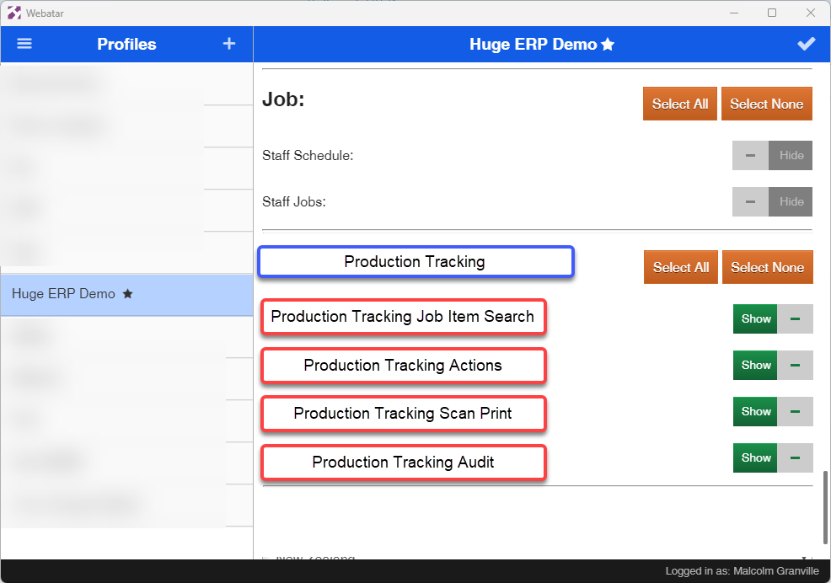Click the Webatar app logo in title bar
Viewport: 831px width, 583px height.
(14, 13)
